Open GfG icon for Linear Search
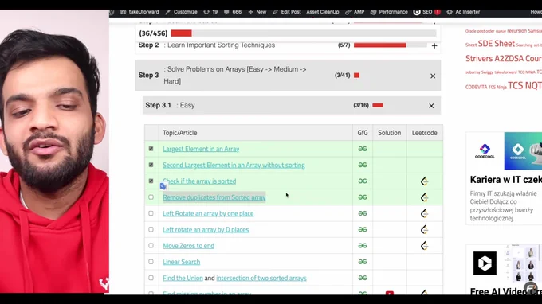This screenshot has width=542, height=304. tap(362, 262)
